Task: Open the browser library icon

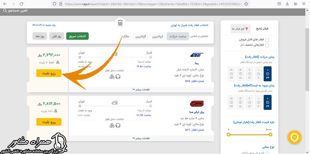Action: point(296,4)
